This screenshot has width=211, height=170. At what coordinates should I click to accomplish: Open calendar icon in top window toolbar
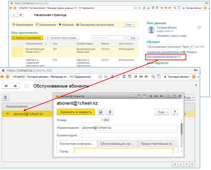click(x=157, y=8)
